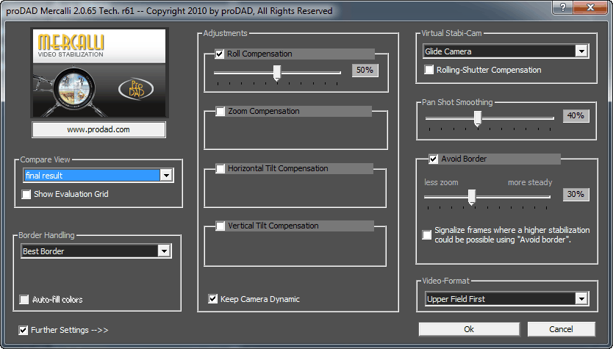The image size is (613, 349).
Task: Open the Compare View combo box showing 'final result'
Action: tap(98, 176)
